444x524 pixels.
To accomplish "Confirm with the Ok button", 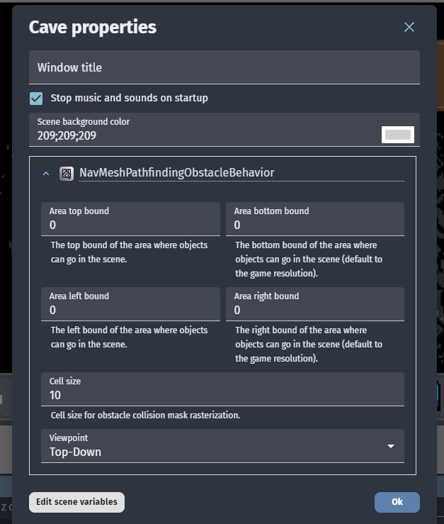I will pyautogui.click(x=397, y=502).
